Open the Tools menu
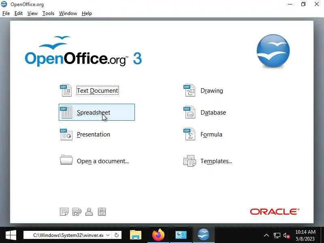This screenshot has width=324, height=243. pos(48,13)
